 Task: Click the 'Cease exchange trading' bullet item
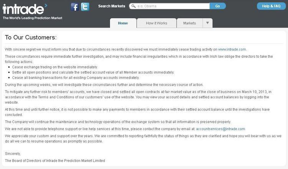click(x=55, y=67)
